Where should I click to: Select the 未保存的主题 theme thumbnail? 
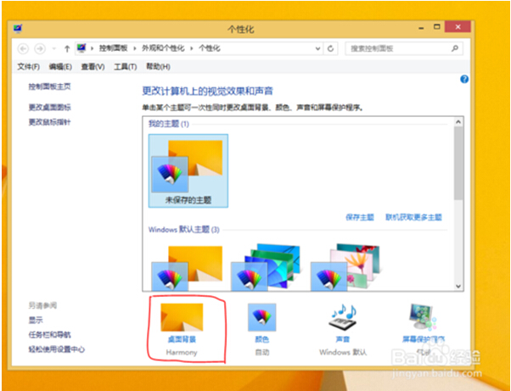click(187, 169)
